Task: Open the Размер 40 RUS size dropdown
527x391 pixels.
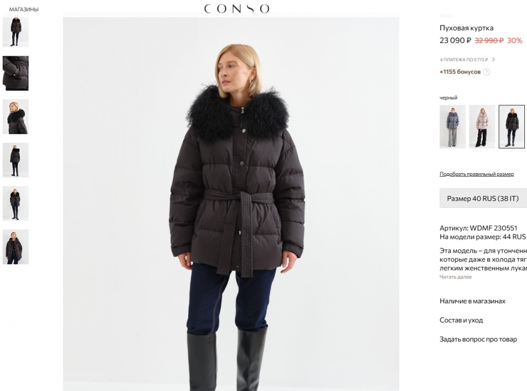Action: coord(483,198)
